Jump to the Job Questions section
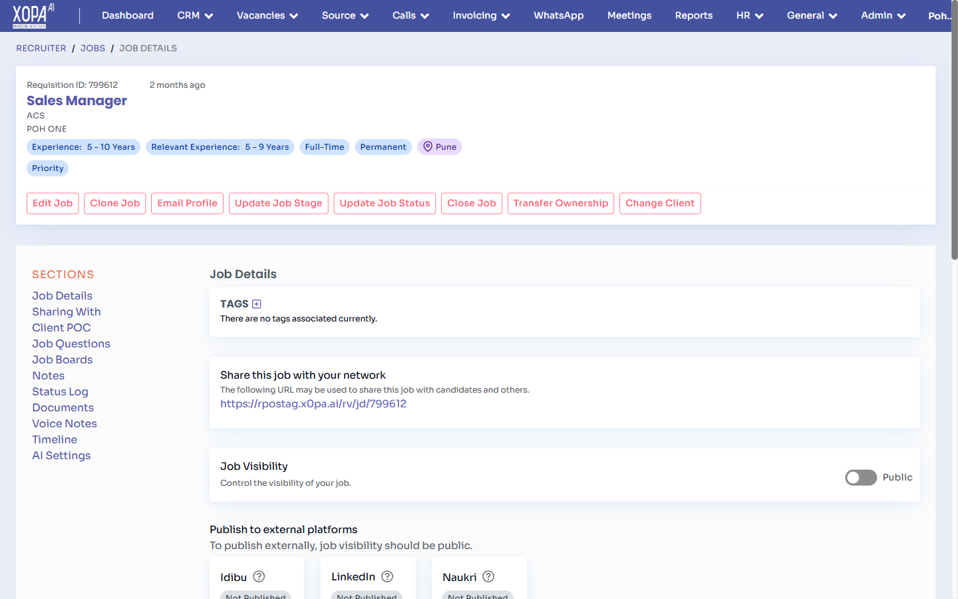 pos(71,343)
